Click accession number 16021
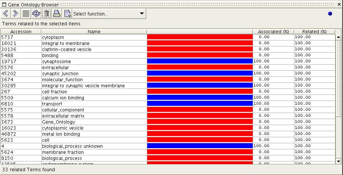343x175 pixels. coord(9,43)
